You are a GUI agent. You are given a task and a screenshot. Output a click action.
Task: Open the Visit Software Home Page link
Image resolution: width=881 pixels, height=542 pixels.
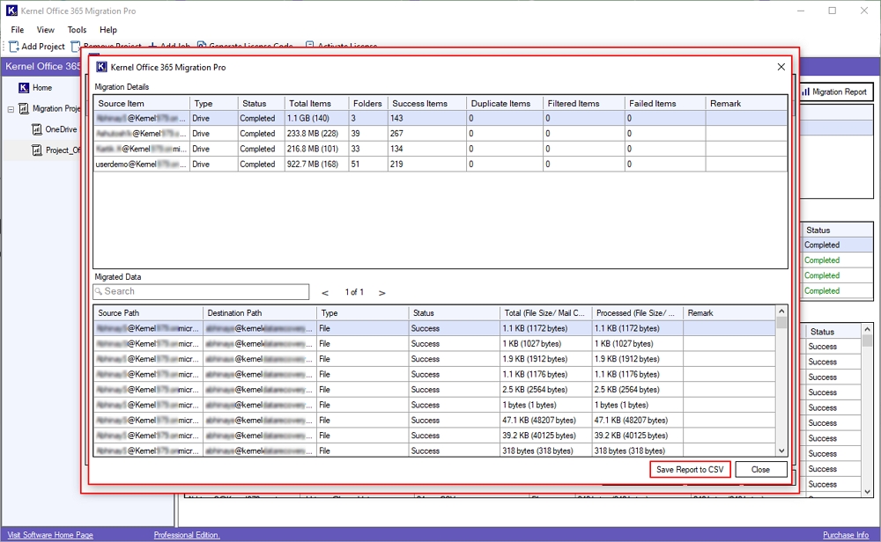click(50, 534)
